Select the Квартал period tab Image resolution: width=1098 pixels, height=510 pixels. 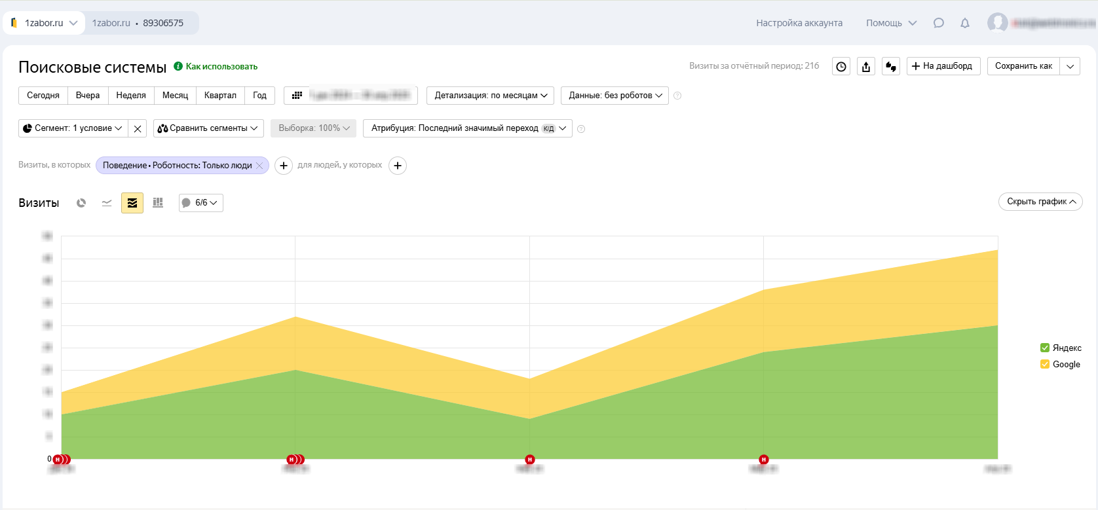(220, 96)
